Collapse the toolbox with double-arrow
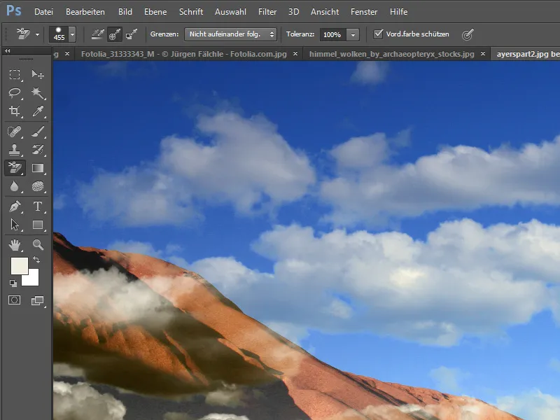The width and height of the screenshot is (560, 420). [x=7, y=51]
